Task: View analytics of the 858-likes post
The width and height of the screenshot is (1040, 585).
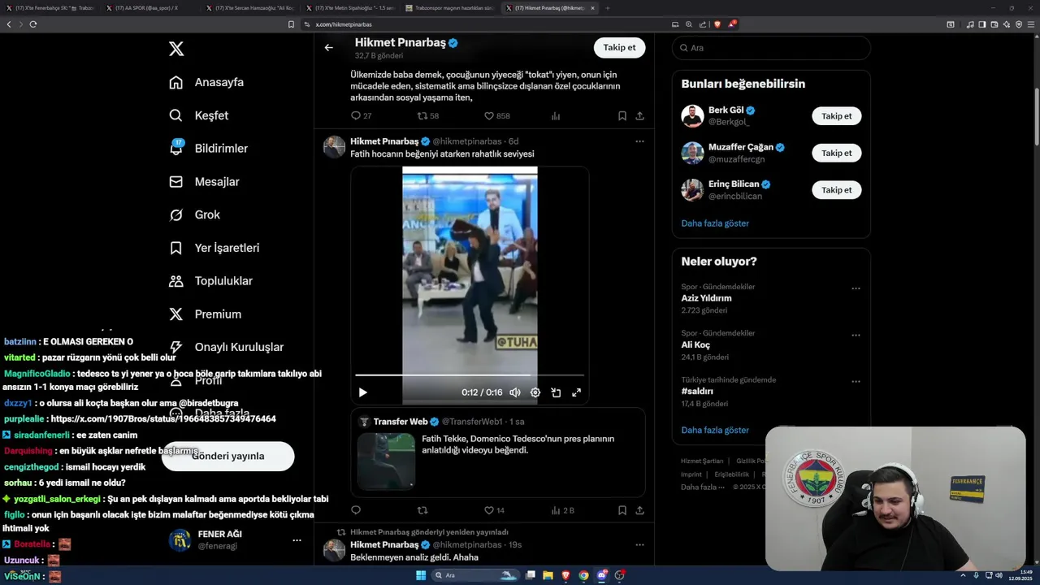Action: point(556,116)
